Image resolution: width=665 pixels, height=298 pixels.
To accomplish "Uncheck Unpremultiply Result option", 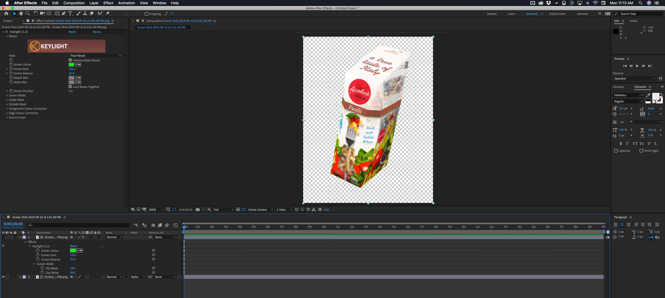I will [70, 60].
